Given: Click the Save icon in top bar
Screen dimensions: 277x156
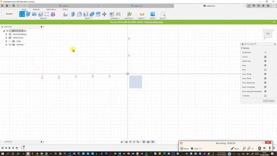Looking at the screenshot, I should click(13, 6).
